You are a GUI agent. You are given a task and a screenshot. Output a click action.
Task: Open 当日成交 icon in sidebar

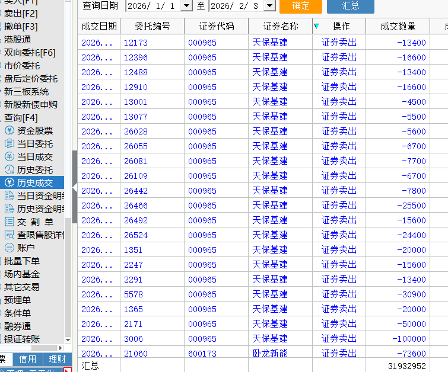[x=9, y=156]
